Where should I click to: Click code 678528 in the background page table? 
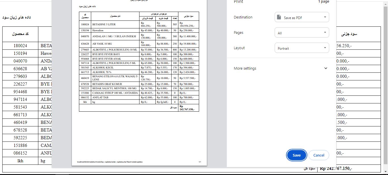tap(20, 130)
